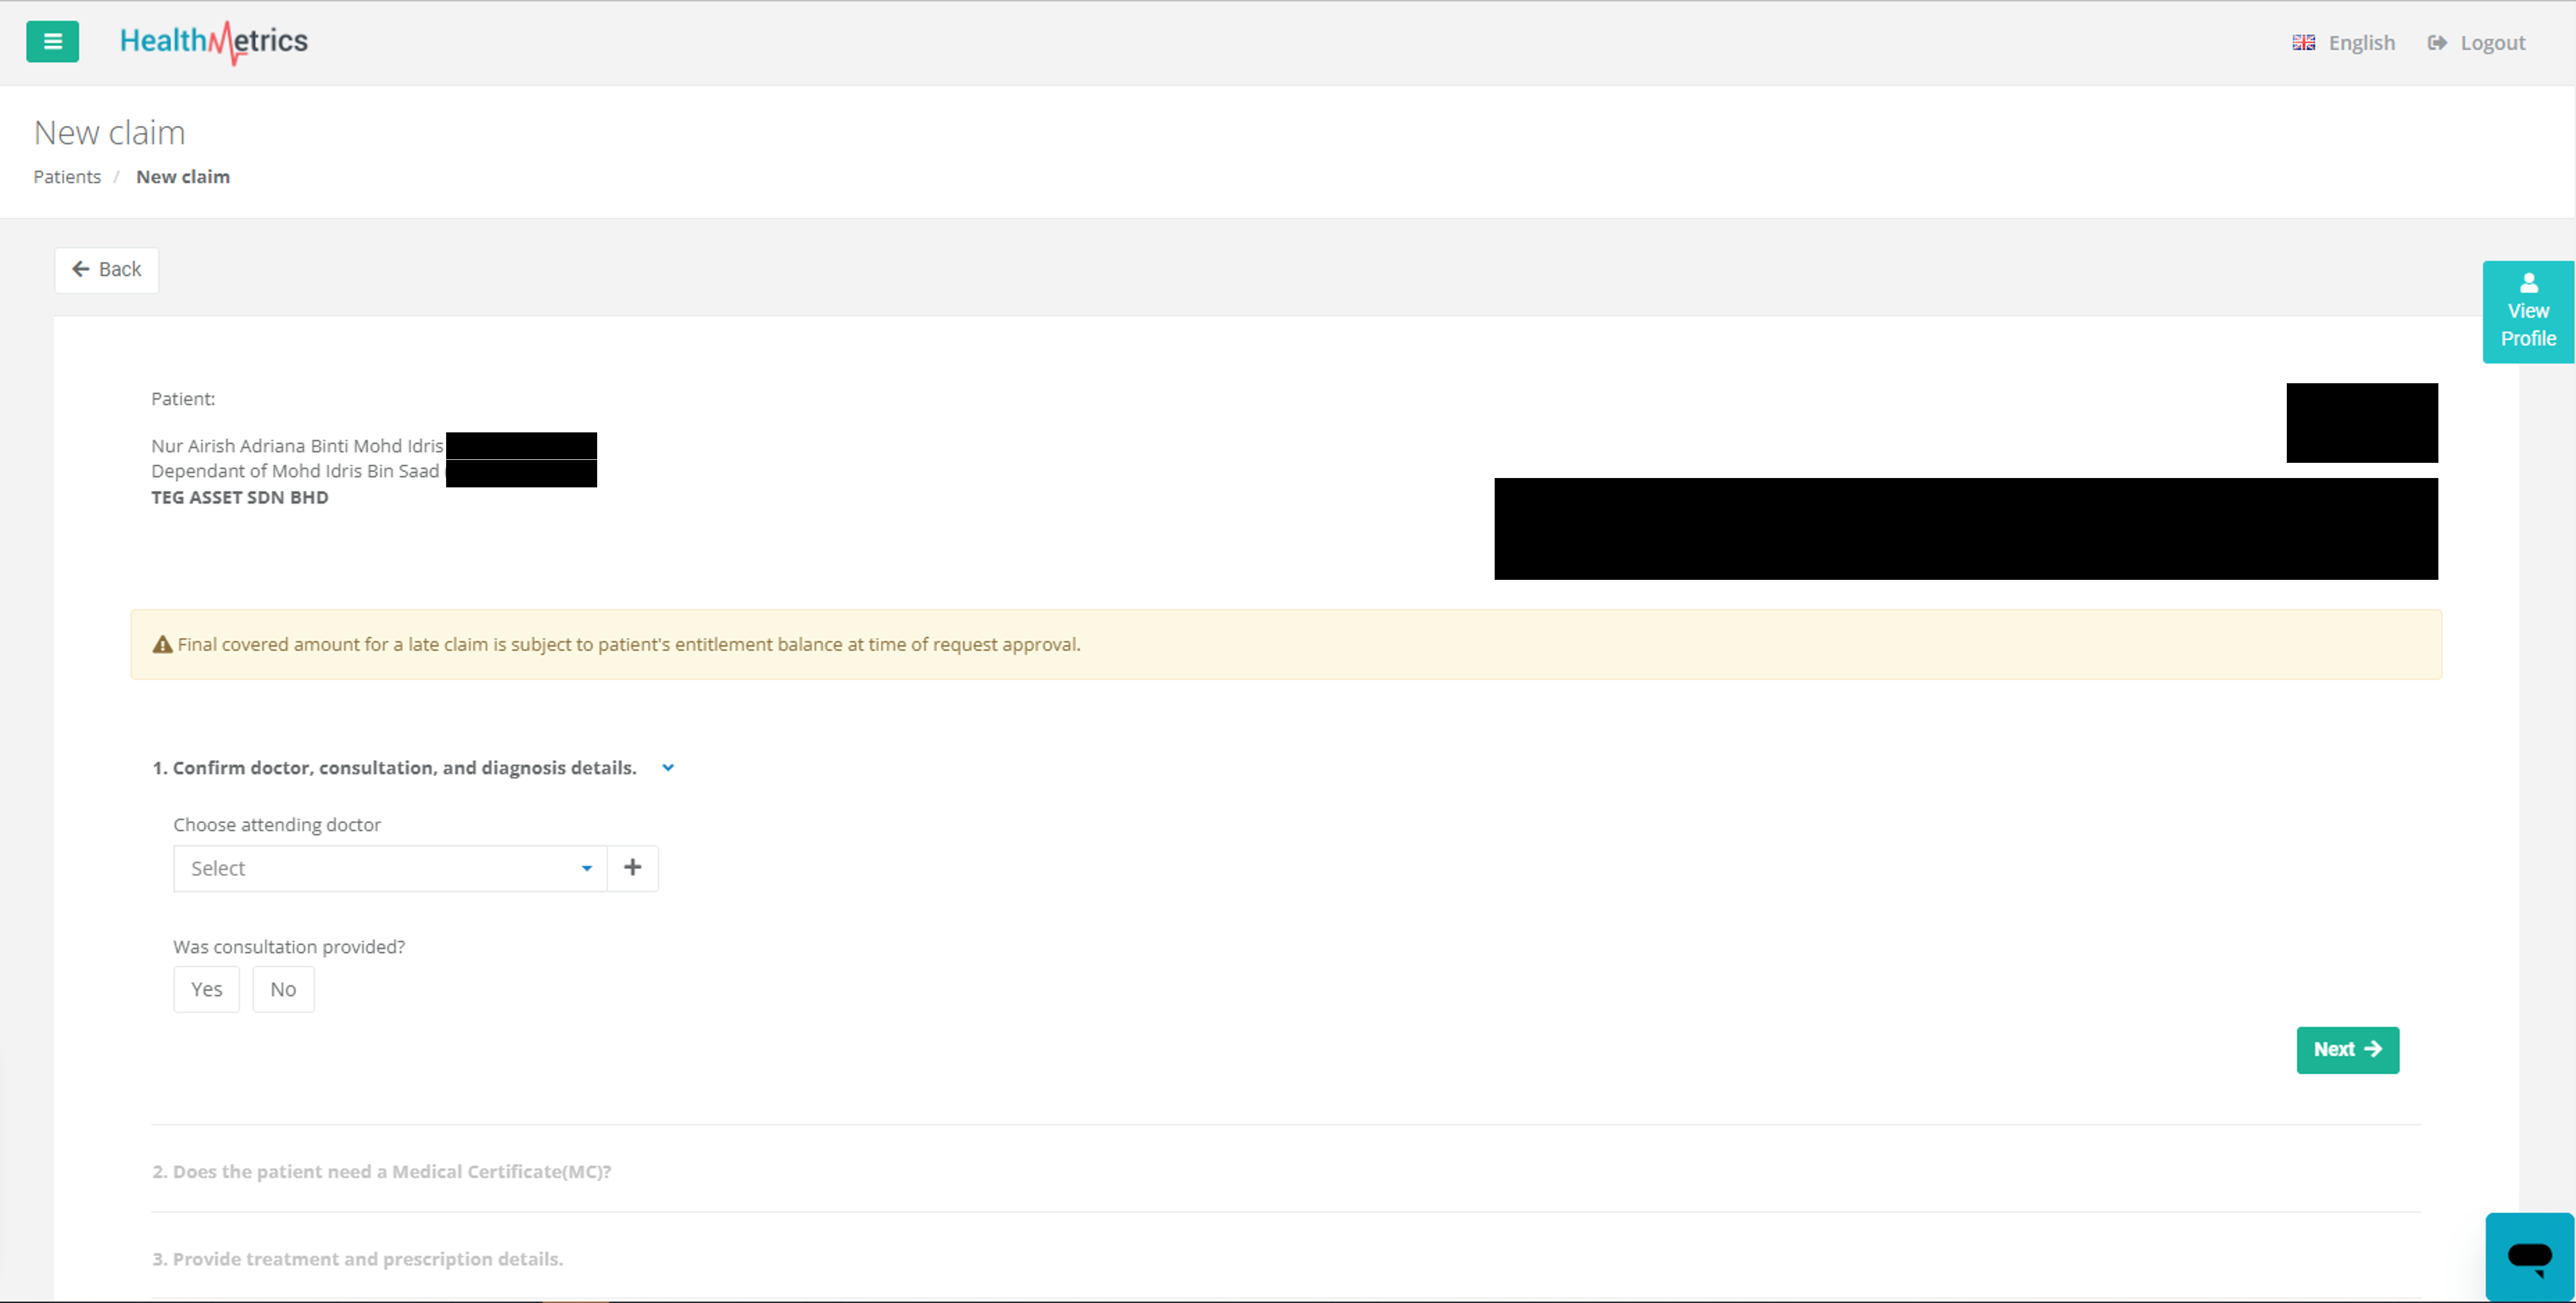Select No for consultation provided

click(x=283, y=989)
